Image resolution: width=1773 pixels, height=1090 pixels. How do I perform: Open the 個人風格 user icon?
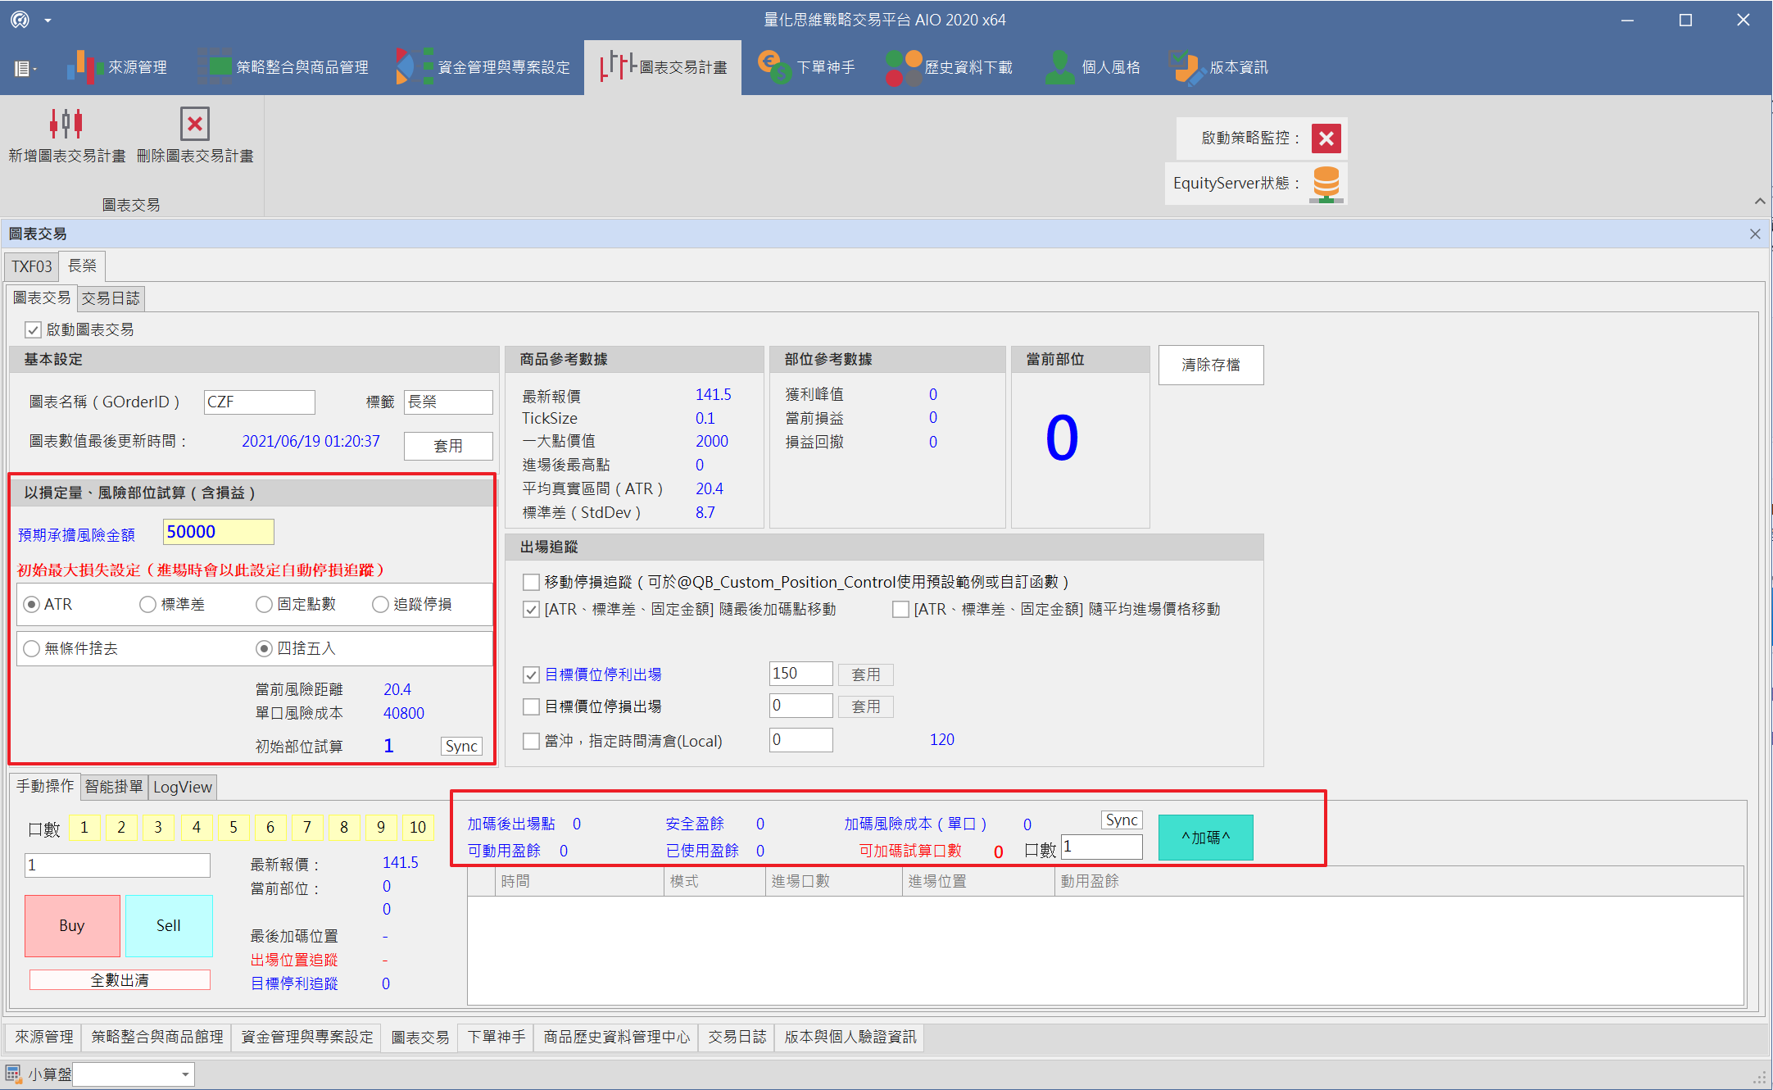(x=1060, y=67)
